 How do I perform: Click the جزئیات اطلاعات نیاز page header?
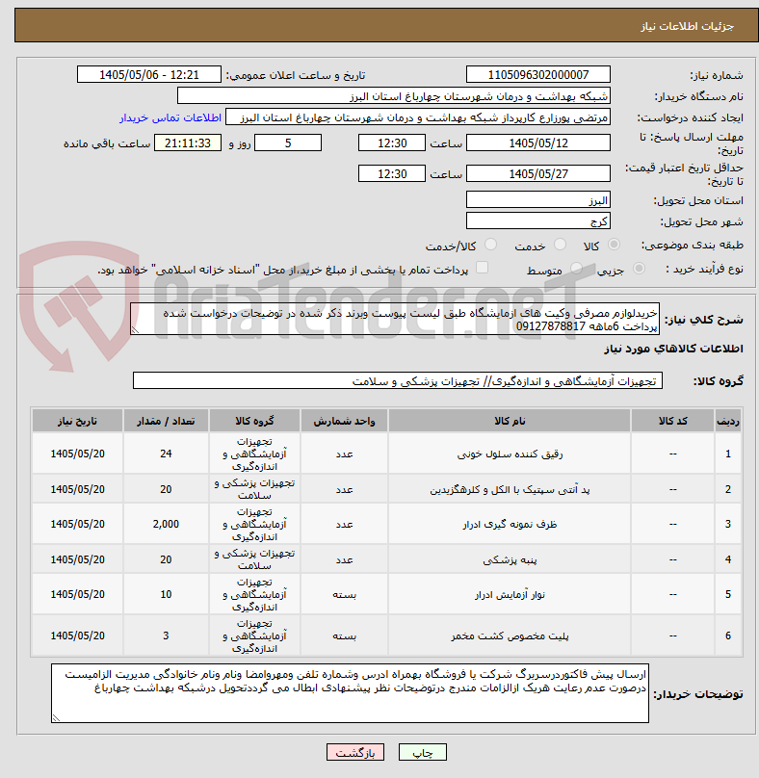coord(687,26)
